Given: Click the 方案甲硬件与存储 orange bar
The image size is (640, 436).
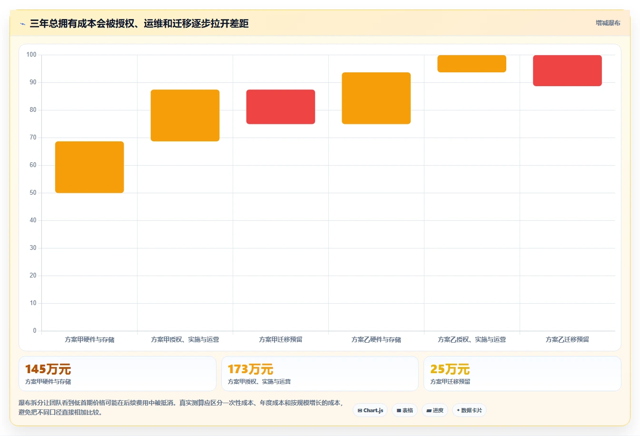Looking at the screenshot, I should coord(89,167).
